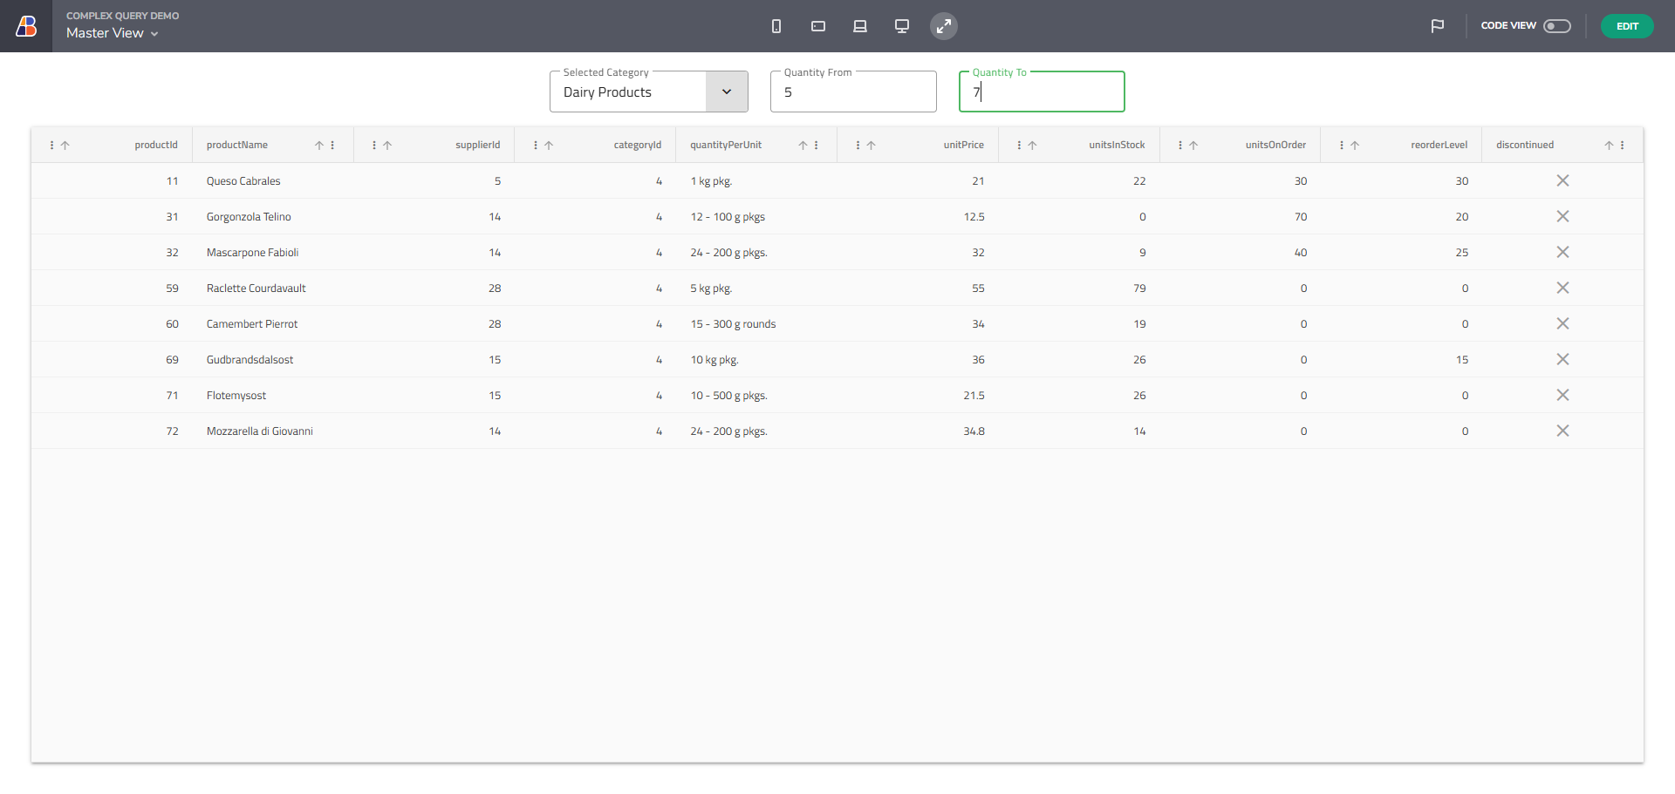
Task: Switch to tablet landscape preview icon
Action: click(x=818, y=26)
